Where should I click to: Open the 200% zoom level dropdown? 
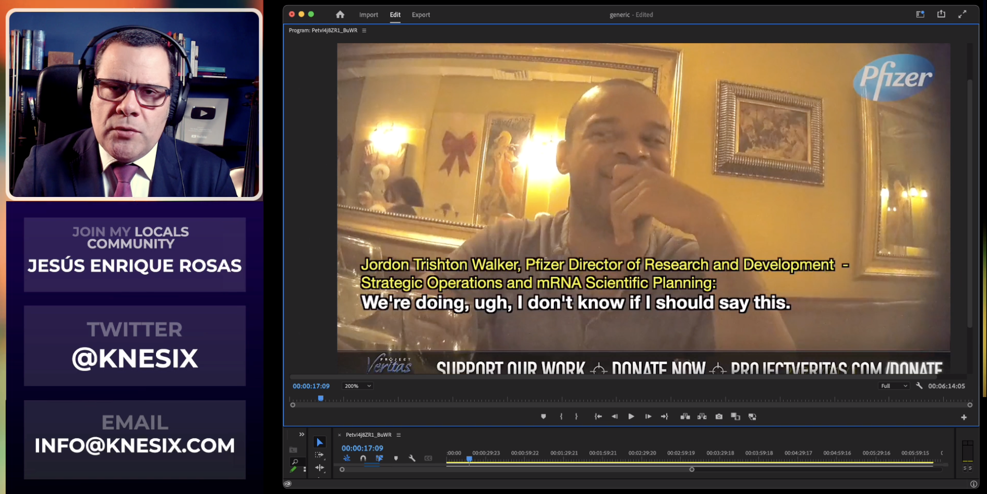[x=357, y=386]
